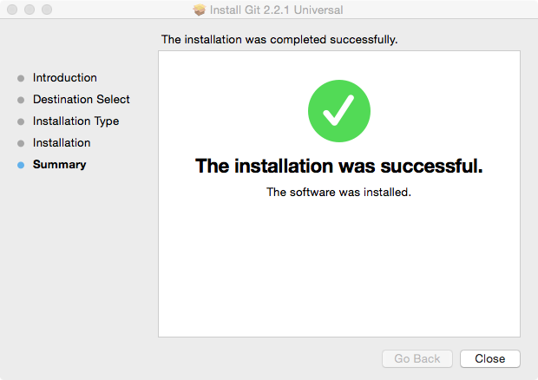Click the red close window button
Image resolution: width=538 pixels, height=380 pixels.
point(12,10)
